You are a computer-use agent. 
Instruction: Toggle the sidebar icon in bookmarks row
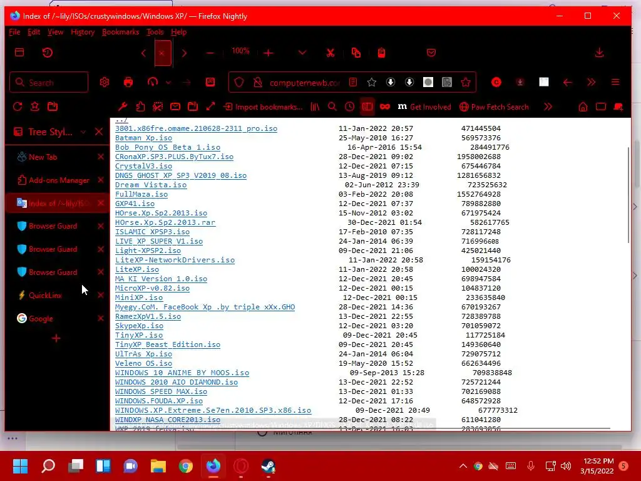pos(367,106)
